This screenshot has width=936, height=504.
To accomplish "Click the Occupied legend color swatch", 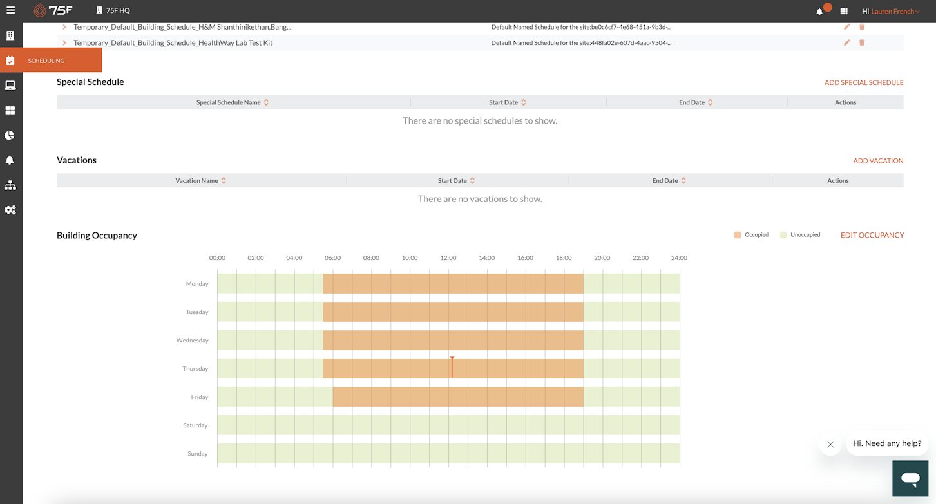I will (738, 235).
